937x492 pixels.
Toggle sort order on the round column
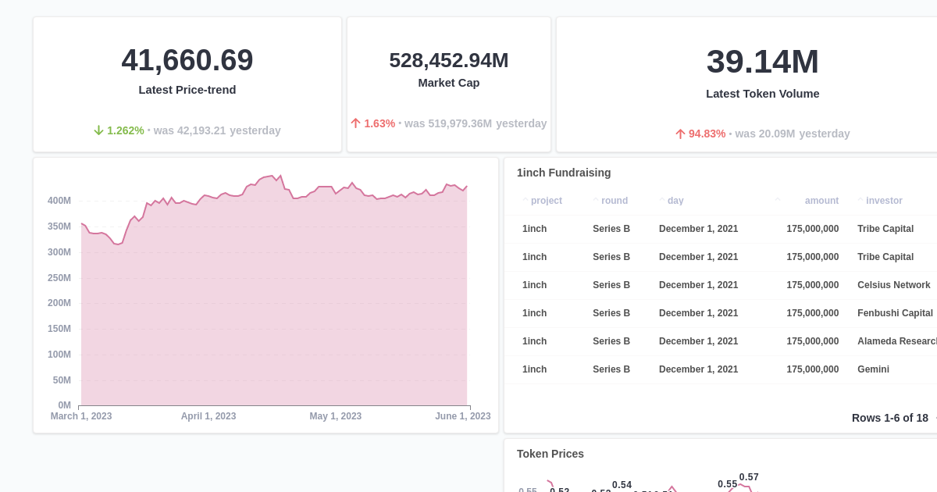coord(595,201)
